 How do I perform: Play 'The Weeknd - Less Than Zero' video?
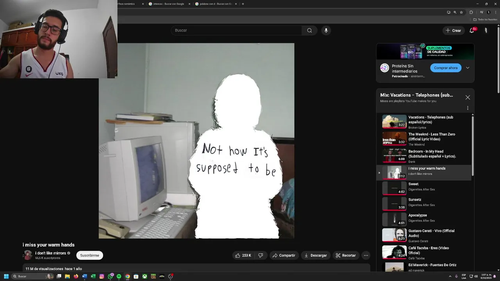tap(425, 139)
